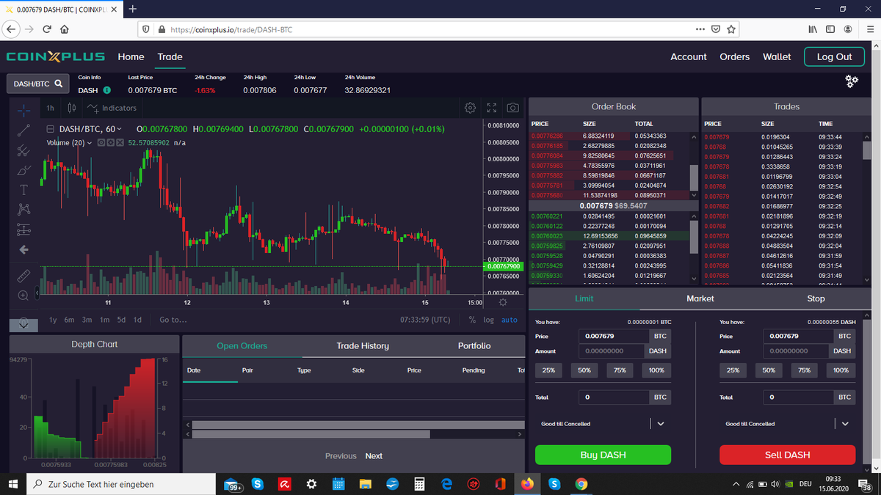Open calculator from the taskbar
881x495 pixels.
pyautogui.click(x=419, y=484)
